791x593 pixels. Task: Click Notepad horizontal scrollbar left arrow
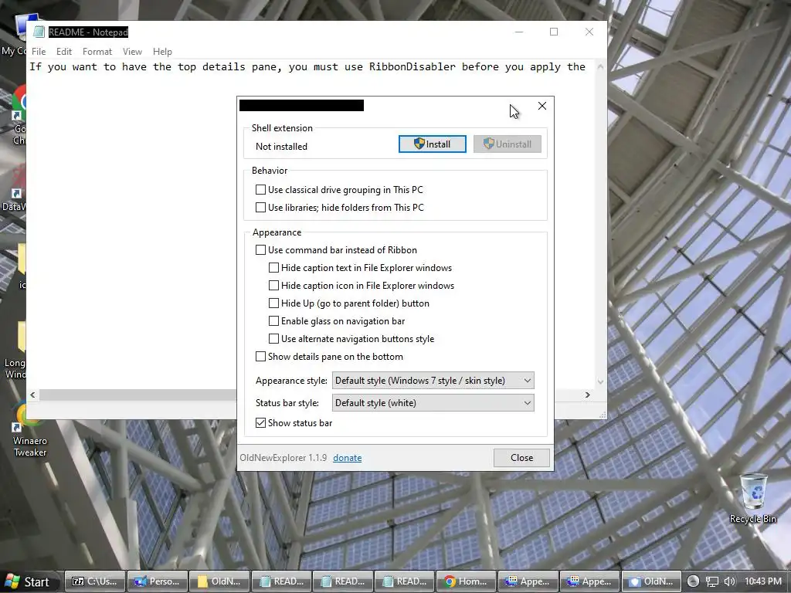(32, 395)
